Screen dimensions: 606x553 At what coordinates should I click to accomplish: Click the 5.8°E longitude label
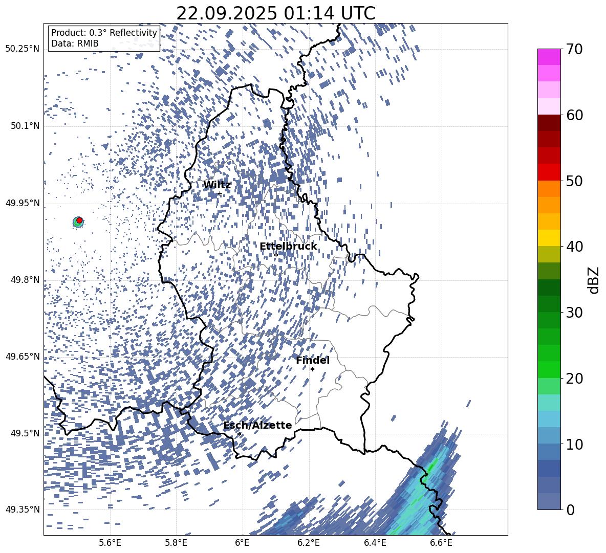(176, 543)
